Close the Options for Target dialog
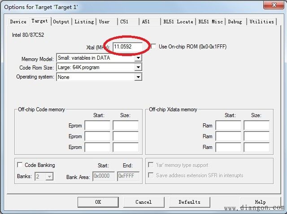The image size is (287, 214). [x=274, y=5]
